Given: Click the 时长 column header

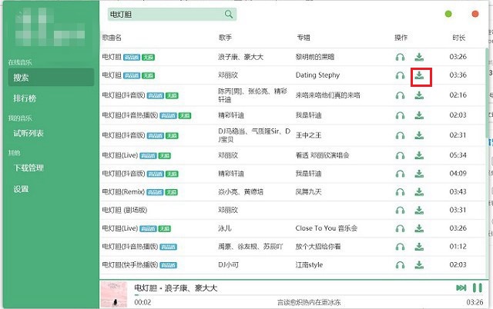Looking at the screenshot, I should click(x=459, y=38).
